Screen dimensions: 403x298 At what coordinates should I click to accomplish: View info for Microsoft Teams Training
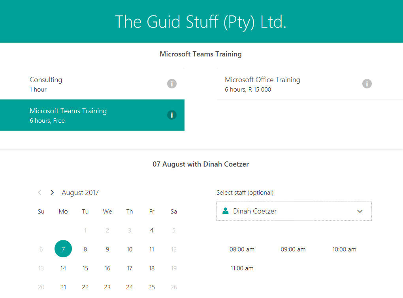tap(172, 115)
